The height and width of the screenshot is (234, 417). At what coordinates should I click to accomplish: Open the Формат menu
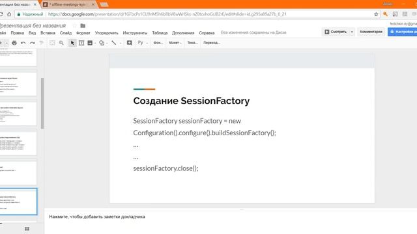point(83,33)
